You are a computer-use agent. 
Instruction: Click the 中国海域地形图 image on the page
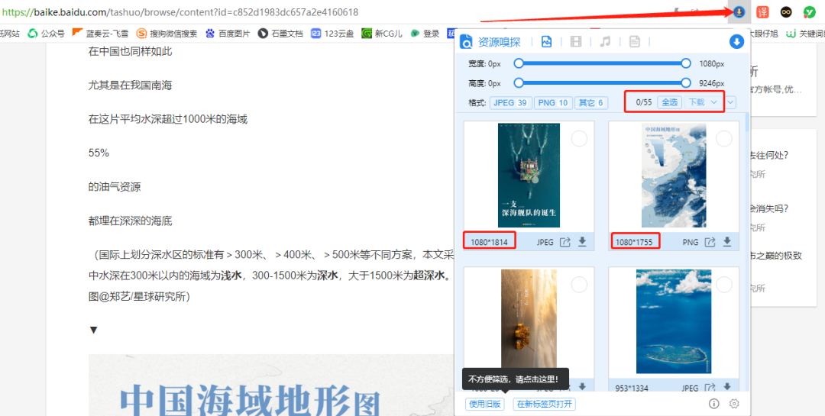click(271, 385)
